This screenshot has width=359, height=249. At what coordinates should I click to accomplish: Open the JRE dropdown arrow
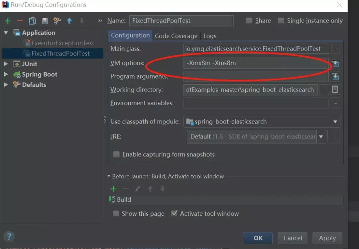click(321, 137)
